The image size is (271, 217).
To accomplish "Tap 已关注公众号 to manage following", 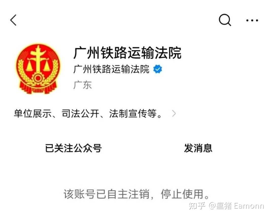I will (73, 148).
